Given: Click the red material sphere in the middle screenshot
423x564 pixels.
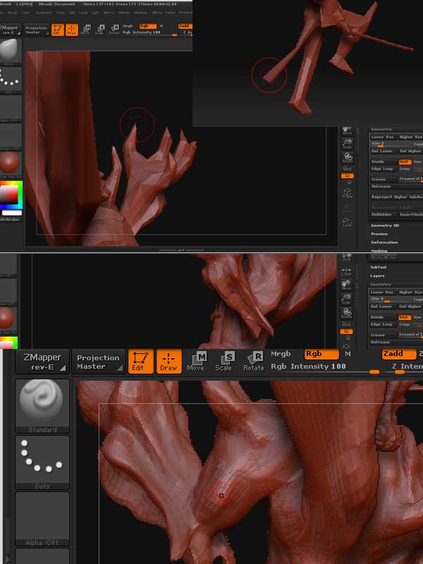Looking at the screenshot, I should [x=8, y=319].
